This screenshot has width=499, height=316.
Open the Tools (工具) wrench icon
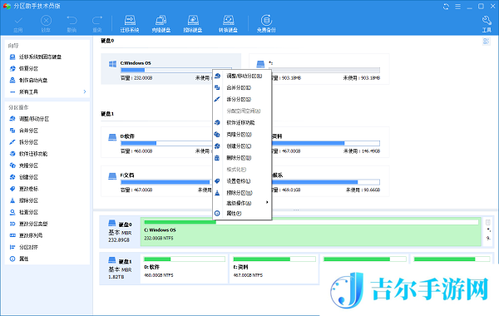click(x=487, y=24)
